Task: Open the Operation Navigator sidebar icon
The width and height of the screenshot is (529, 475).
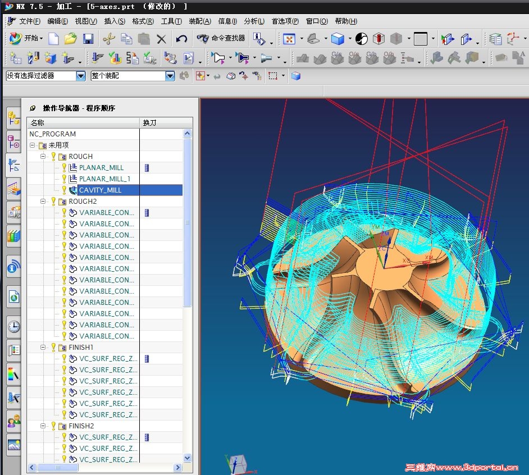Action: click(13, 165)
